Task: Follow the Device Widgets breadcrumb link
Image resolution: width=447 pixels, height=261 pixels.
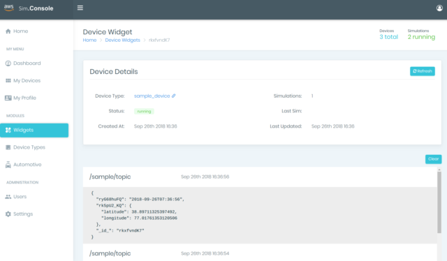Action: click(123, 40)
